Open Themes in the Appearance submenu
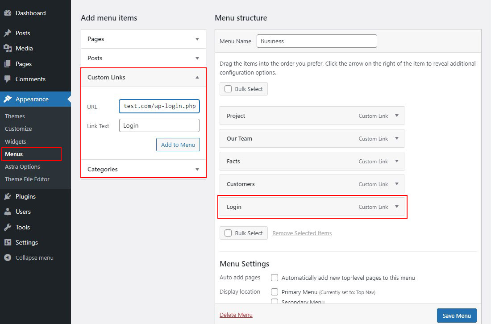 15,116
